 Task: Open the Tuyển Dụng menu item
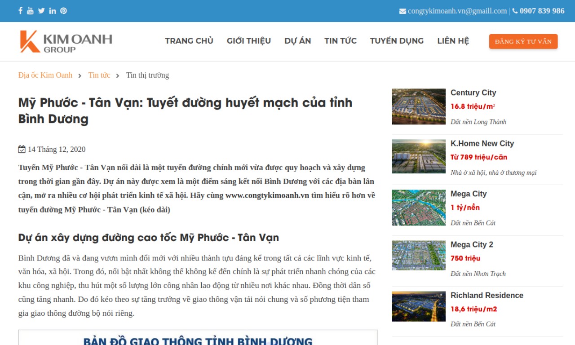coord(397,41)
